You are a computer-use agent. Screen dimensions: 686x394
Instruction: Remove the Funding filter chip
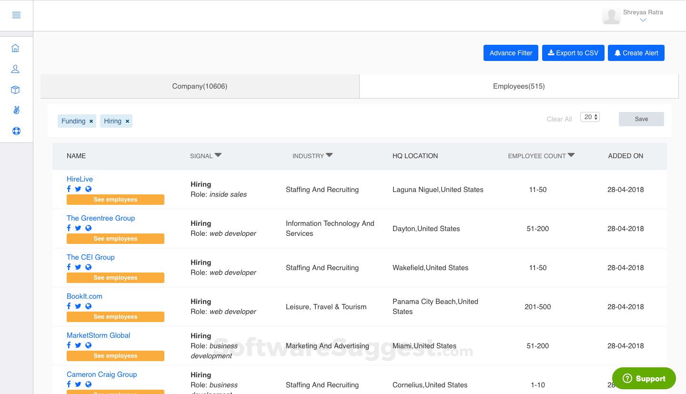point(91,121)
